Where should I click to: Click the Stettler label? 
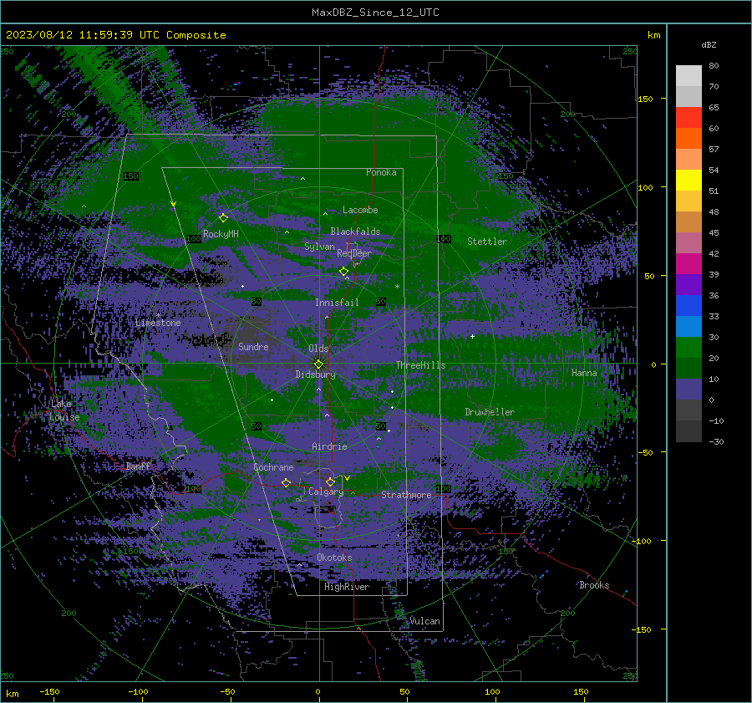coord(487,242)
